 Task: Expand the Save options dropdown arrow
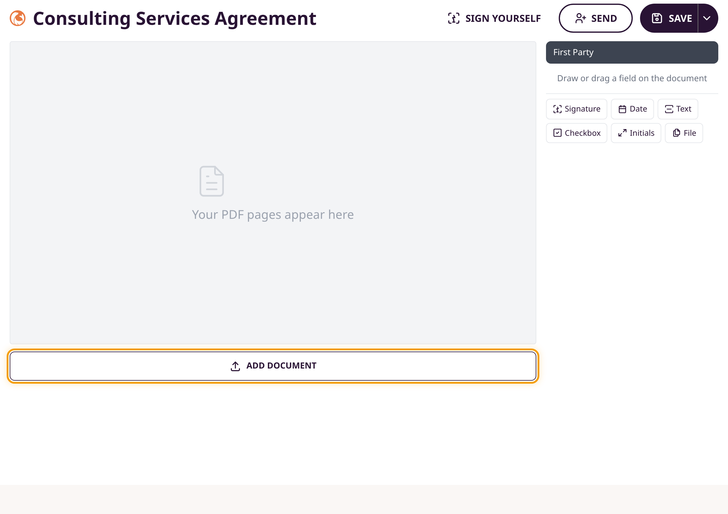point(708,18)
